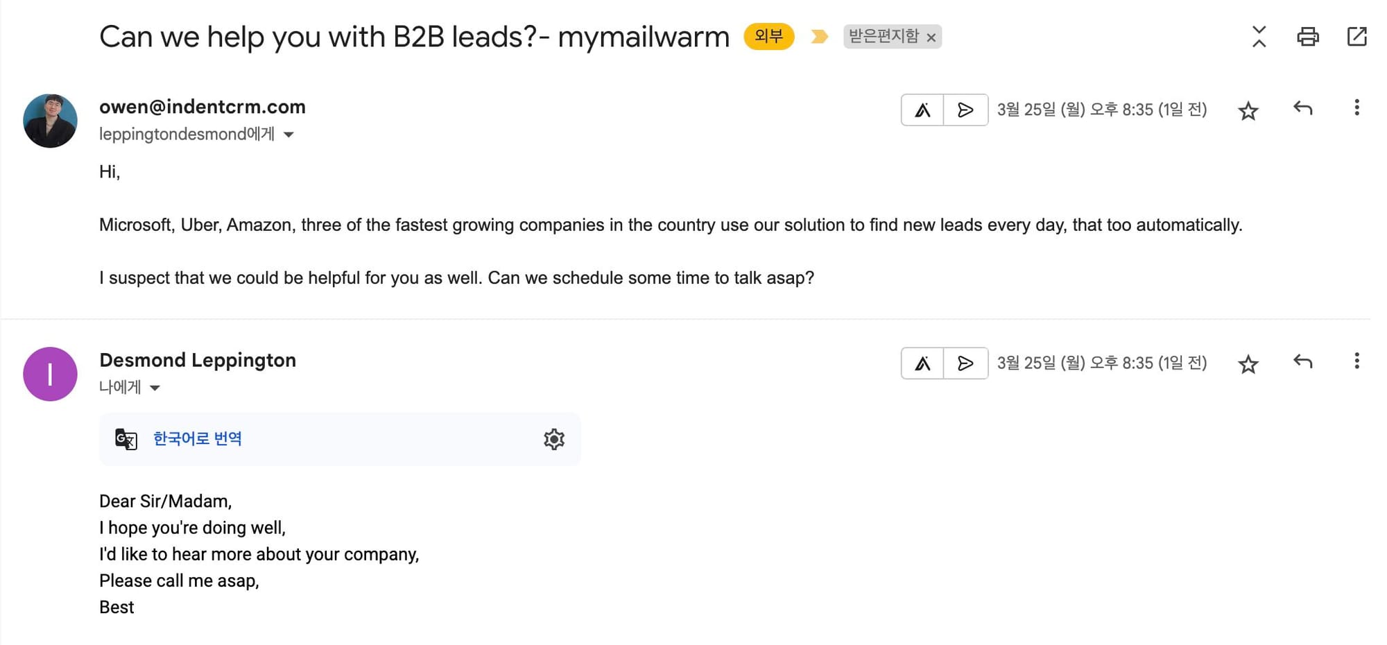The image size is (1387, 645).
Task: Click the 외부 external badge
Action: pos(769,36)
